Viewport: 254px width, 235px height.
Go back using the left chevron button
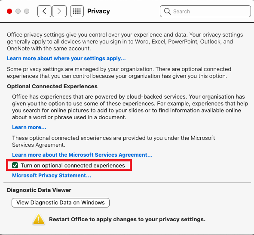[44, 11]
